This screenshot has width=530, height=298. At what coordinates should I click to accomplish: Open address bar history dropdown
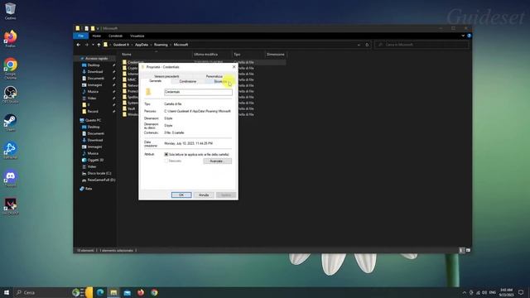click(359, 45)
